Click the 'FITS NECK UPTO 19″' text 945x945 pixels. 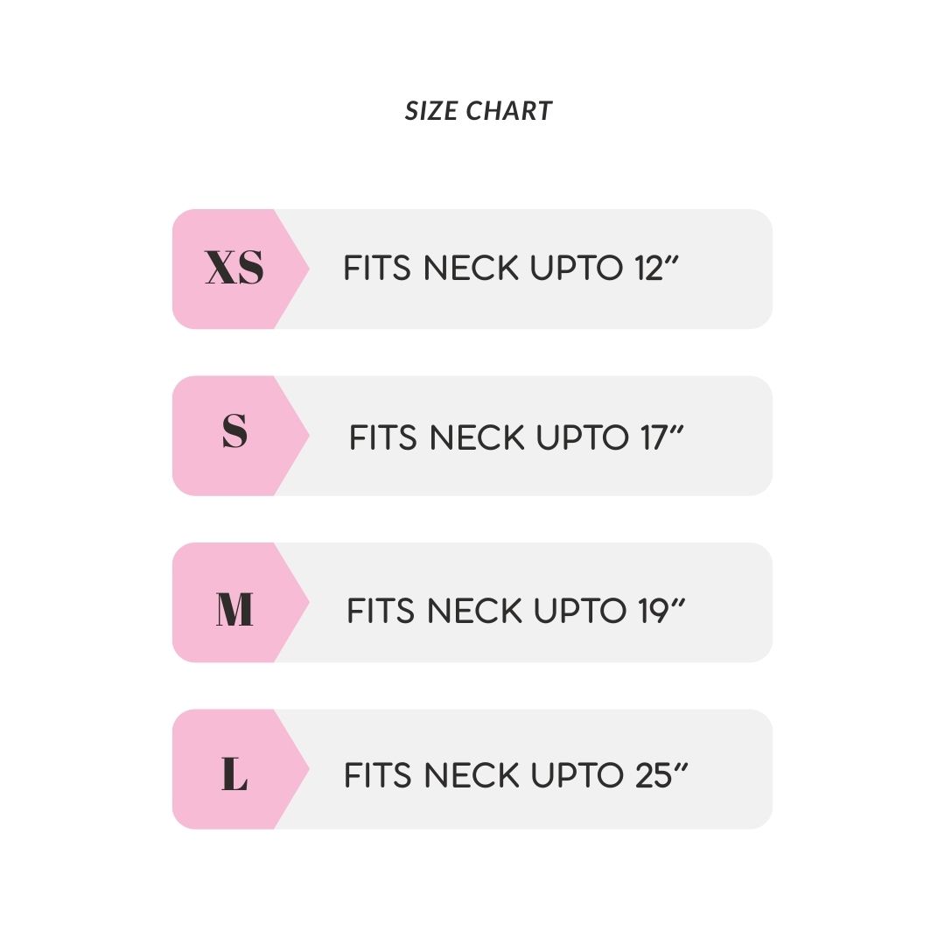[x=516, y=611]
